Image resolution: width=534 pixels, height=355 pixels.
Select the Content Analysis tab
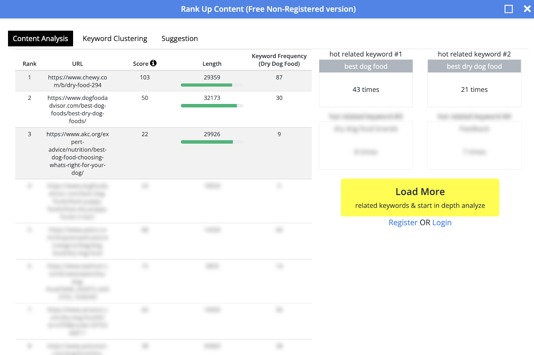tap(40, 39)
